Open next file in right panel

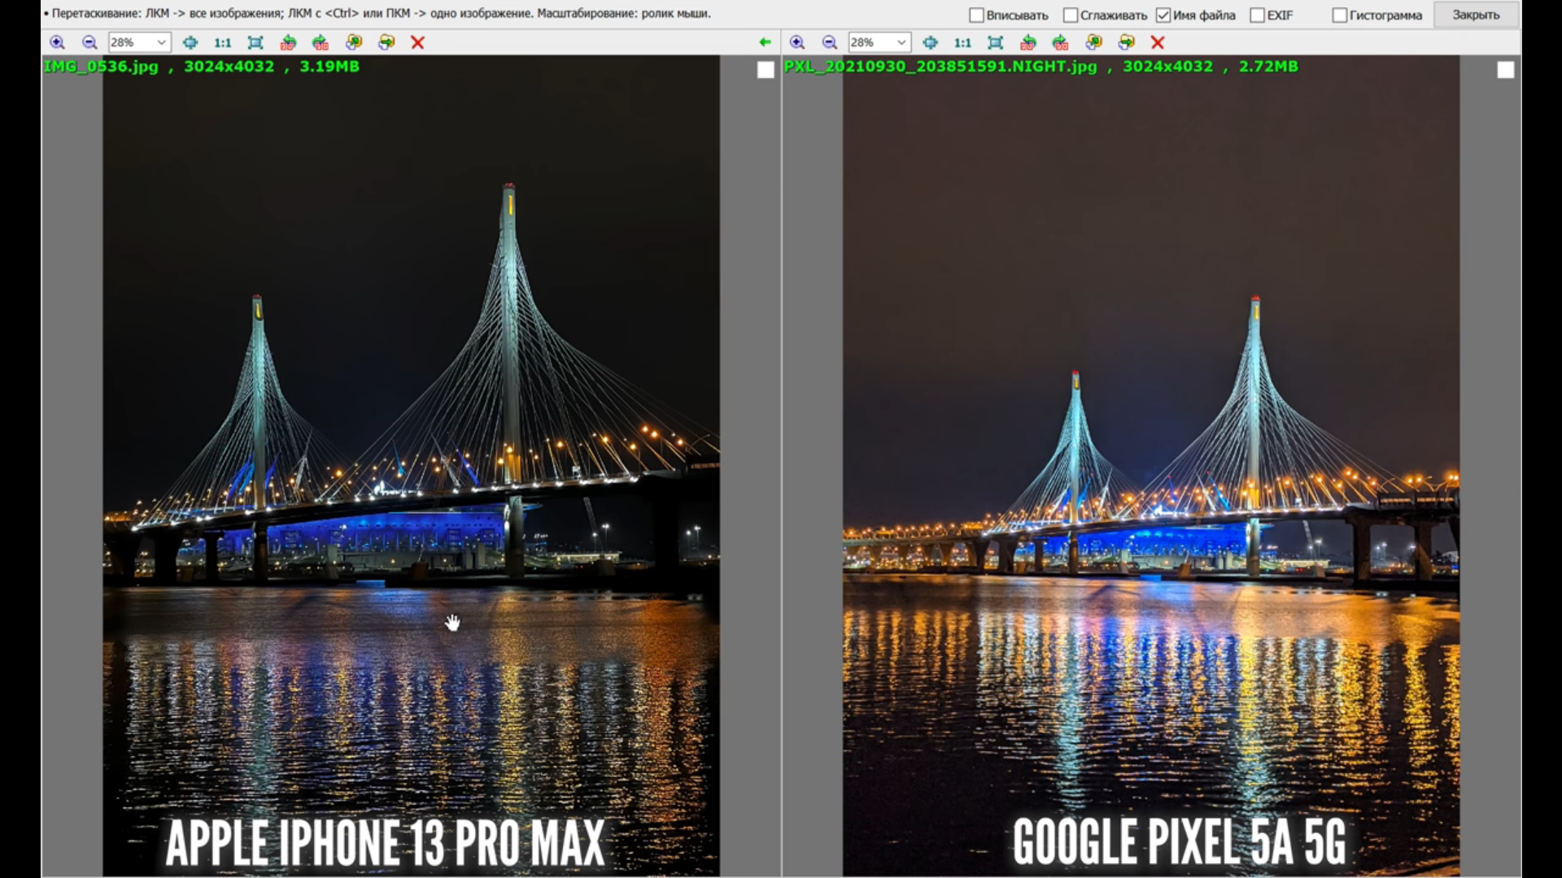[1127, 42]
